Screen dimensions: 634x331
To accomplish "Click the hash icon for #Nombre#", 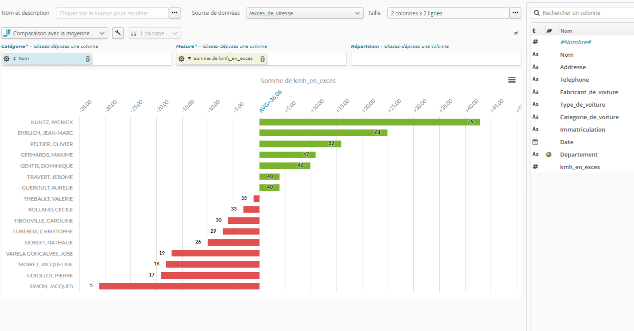I will 535,42.
